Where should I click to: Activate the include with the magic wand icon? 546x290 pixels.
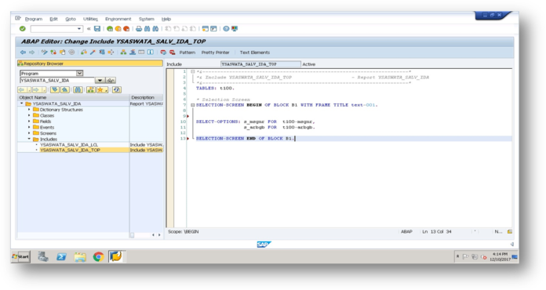pyautogui.click(x=93, y=53)
